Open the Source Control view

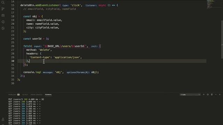coord(3,9)
